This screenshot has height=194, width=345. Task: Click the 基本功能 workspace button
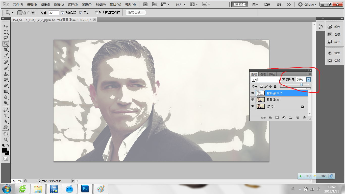240,5
